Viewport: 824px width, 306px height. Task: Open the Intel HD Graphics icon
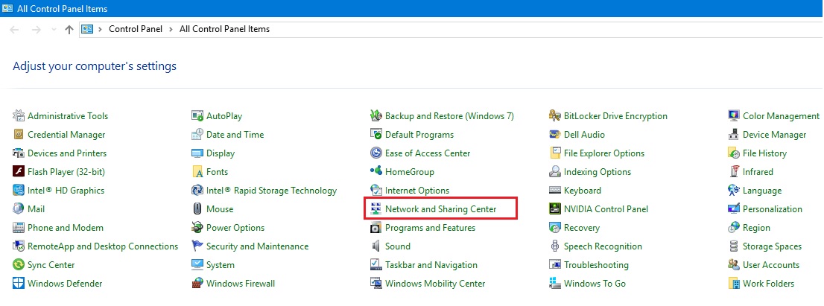coord(19,191)
